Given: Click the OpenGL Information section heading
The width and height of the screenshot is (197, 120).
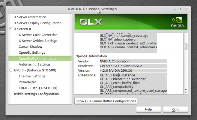Looking at the screenshot, I should click(91, 56).
